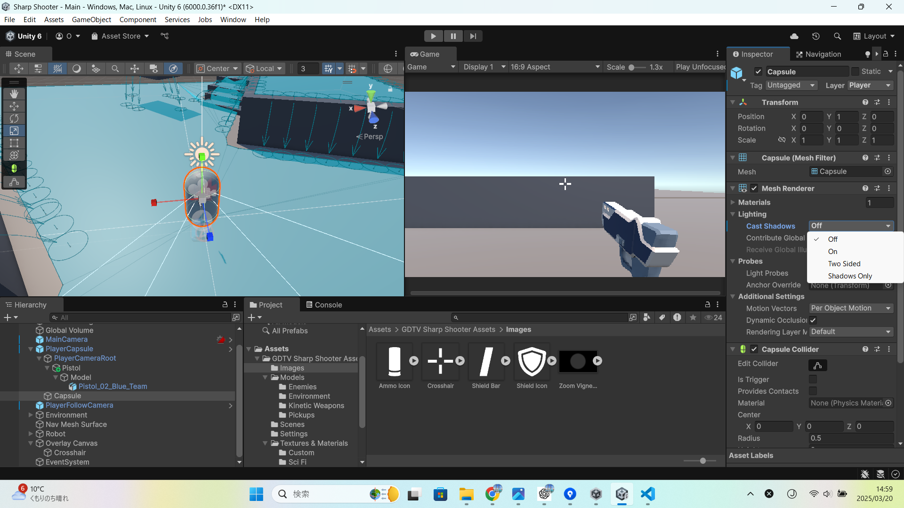
Task: Select the Hand tool in the Scene toolbar
Action: coord(14,94)
